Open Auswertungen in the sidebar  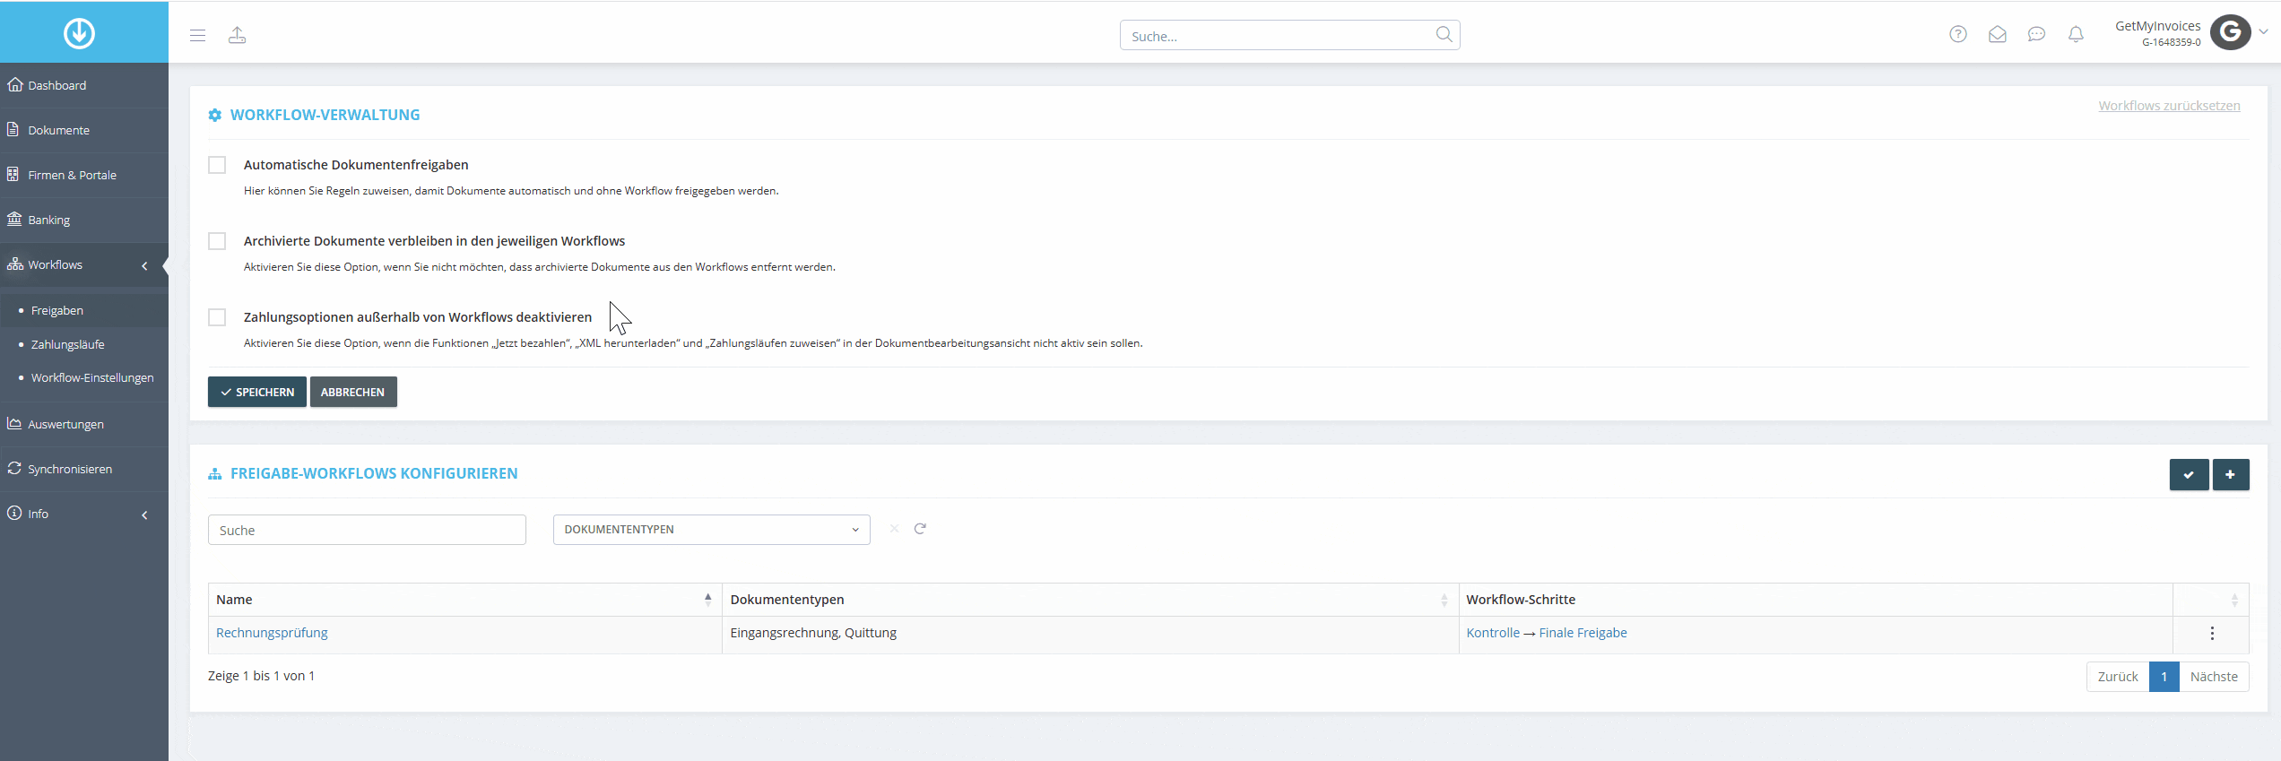point(84,424)
